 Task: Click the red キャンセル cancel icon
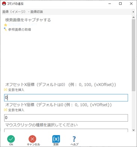(x=32, y=139)
